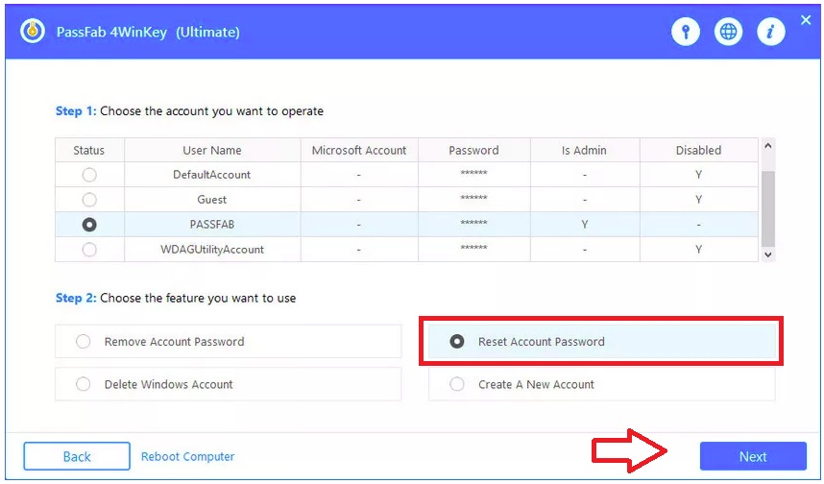Click the account list scroll up arrow
The image size is (824, 484).
(x=767, y=146)
